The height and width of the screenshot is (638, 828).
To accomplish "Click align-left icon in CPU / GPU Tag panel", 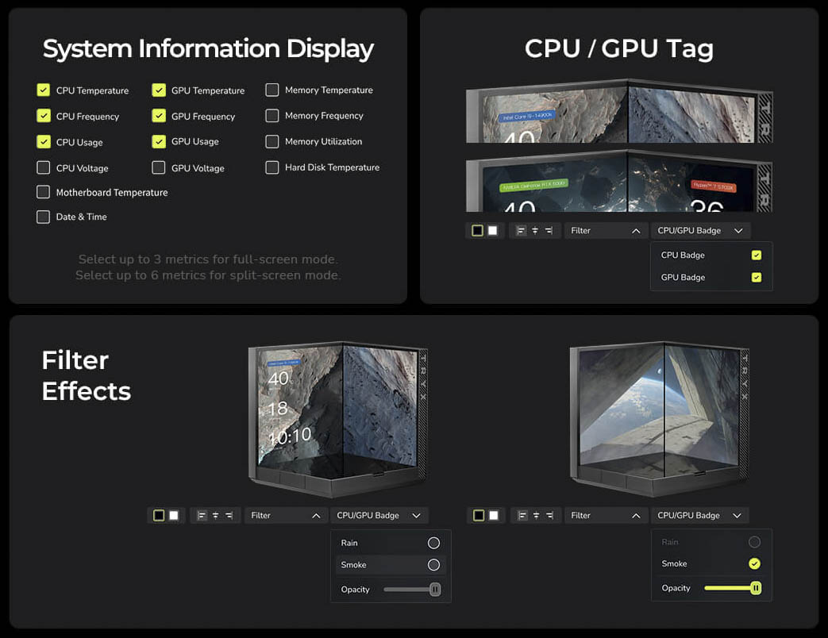I will tap(521, 231).
